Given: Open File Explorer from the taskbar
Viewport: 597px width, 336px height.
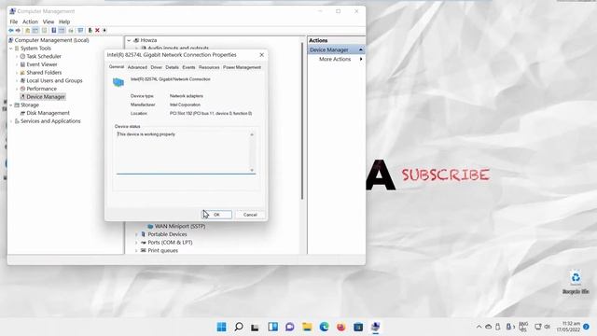Looking at the screenshot, I should click(307, 327).
